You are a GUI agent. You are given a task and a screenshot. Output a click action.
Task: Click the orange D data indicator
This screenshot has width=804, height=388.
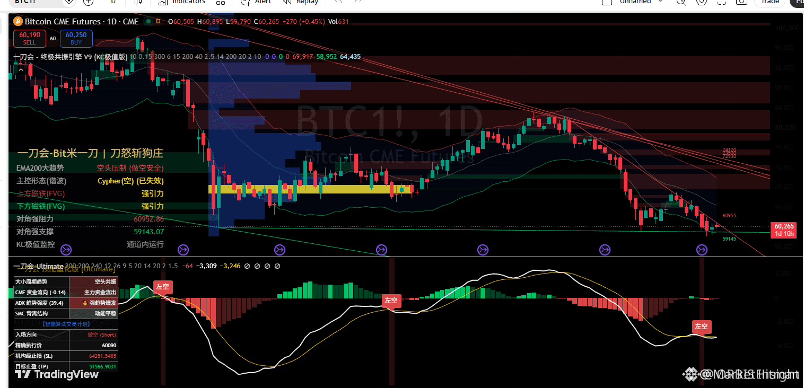click(159, 22)
